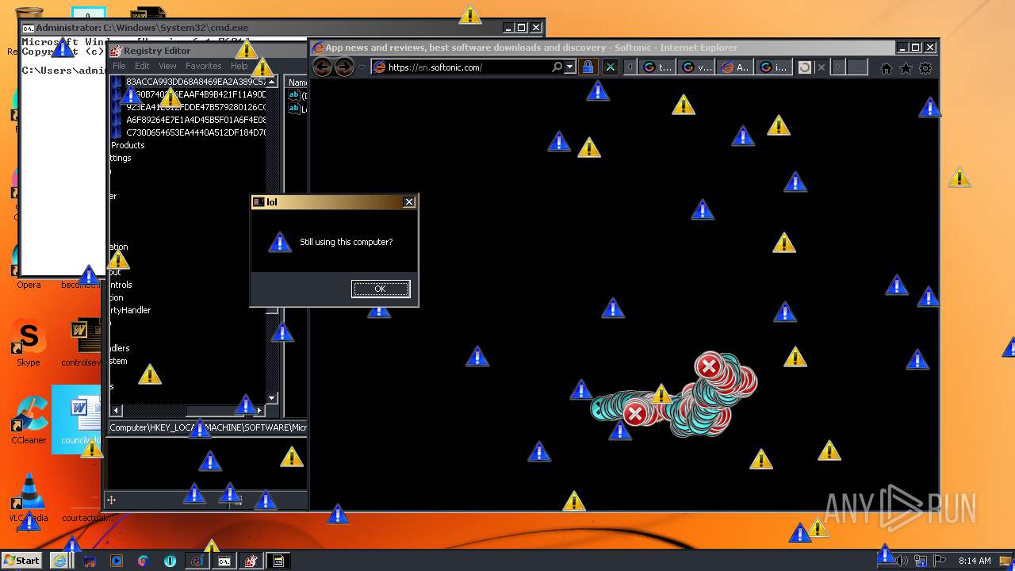Select the Skype desktop shortcut

tap(29, 343)
